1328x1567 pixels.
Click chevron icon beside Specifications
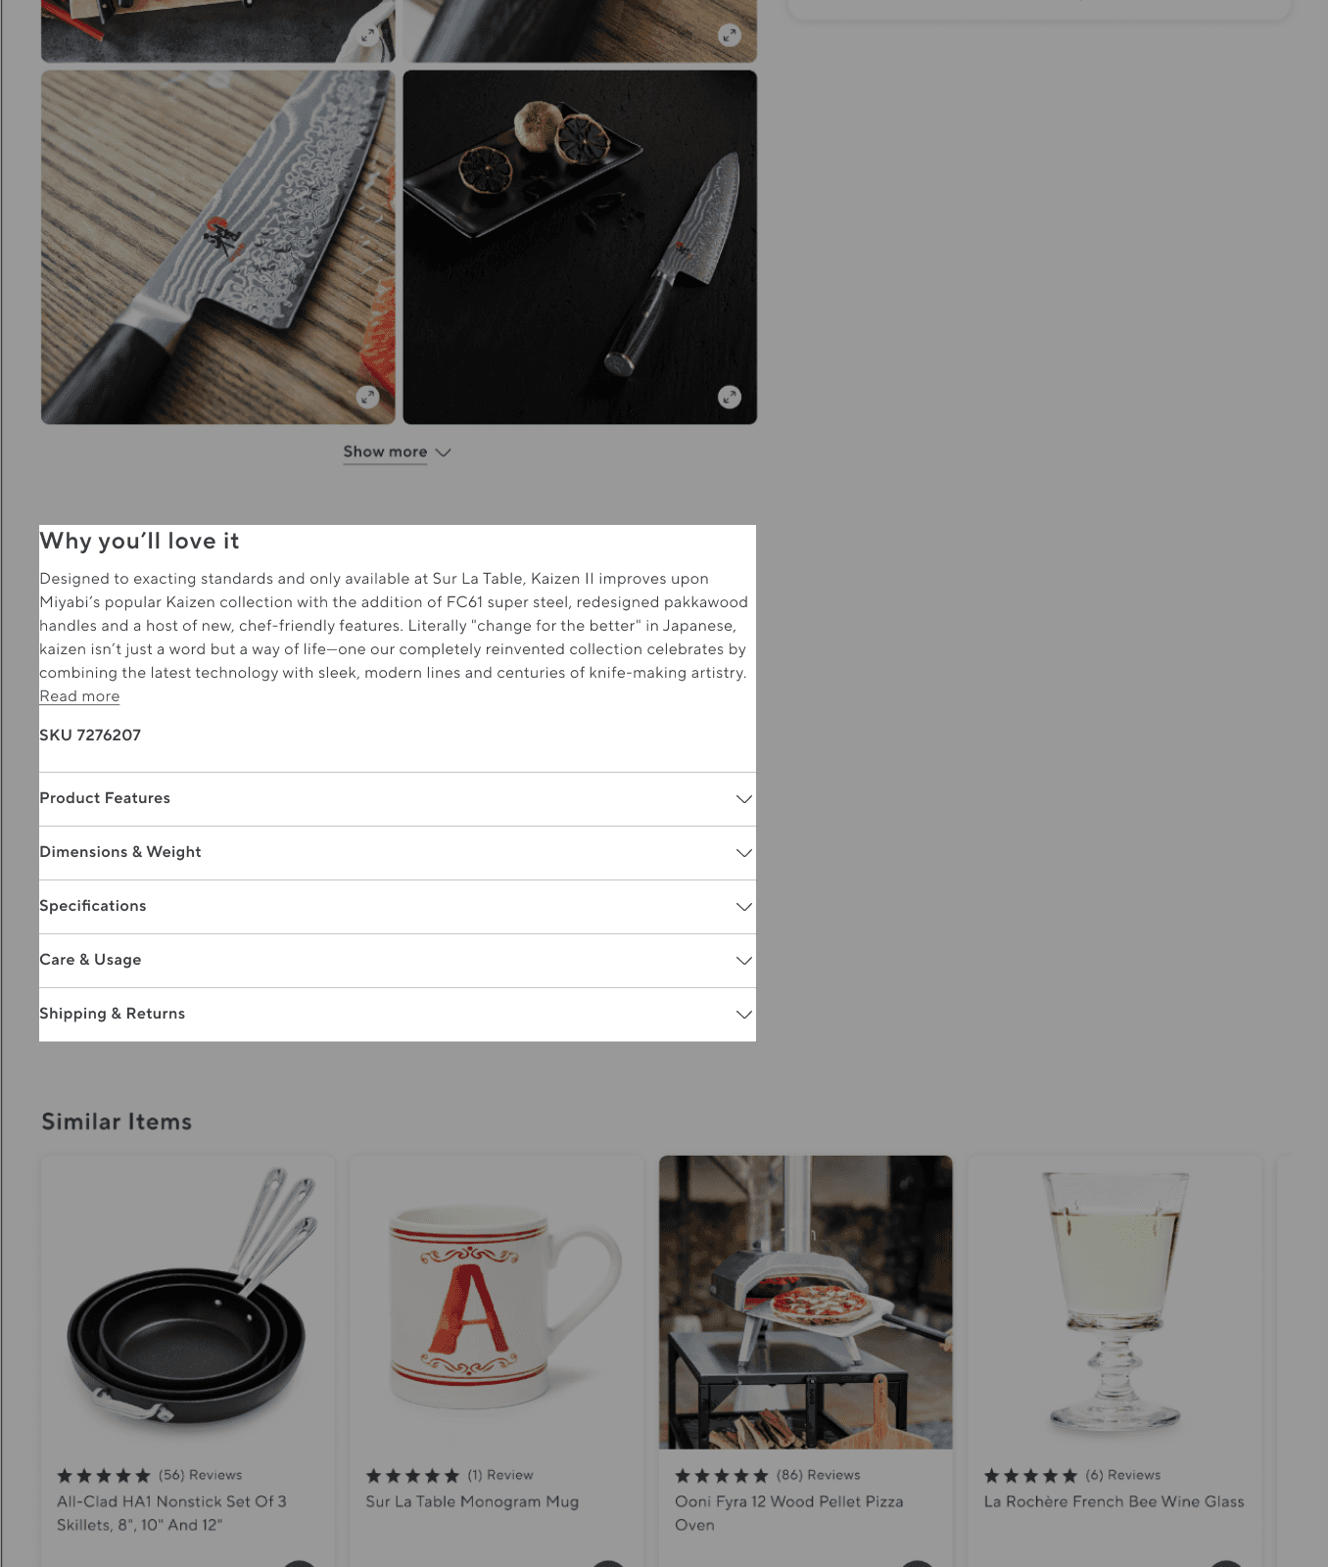click(x=744, y=907)
